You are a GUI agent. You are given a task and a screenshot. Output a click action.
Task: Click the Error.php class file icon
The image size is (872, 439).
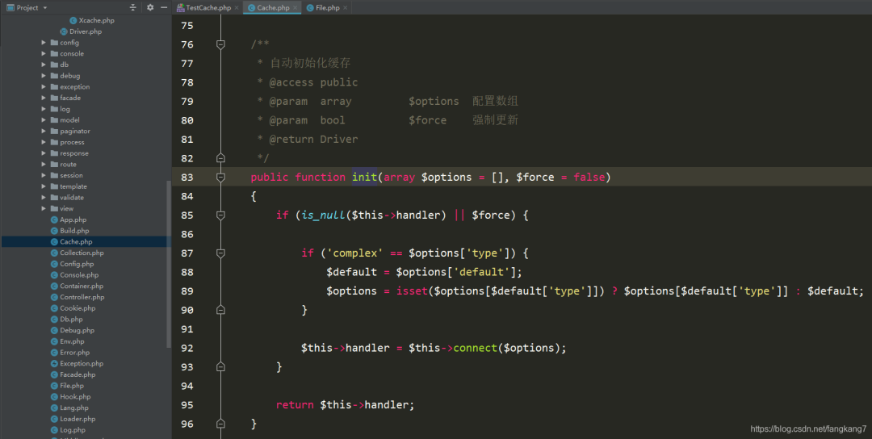(x=54, y=353)
